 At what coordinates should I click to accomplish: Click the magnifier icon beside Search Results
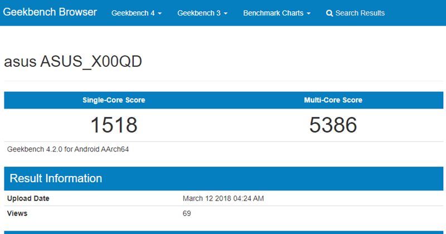coord(329,13)
